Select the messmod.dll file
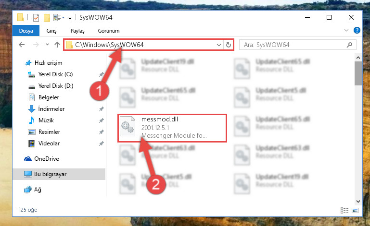 point(172,128)
